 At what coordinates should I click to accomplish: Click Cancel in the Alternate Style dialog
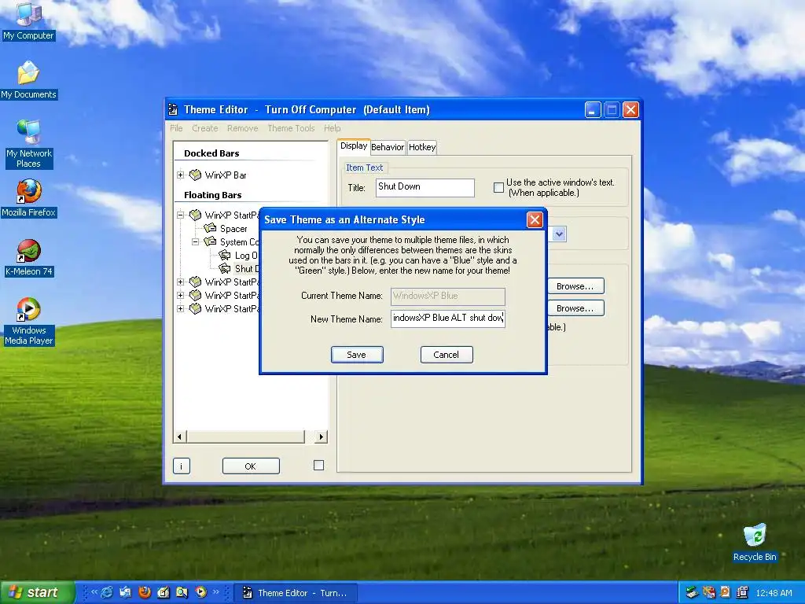[447, 355]
